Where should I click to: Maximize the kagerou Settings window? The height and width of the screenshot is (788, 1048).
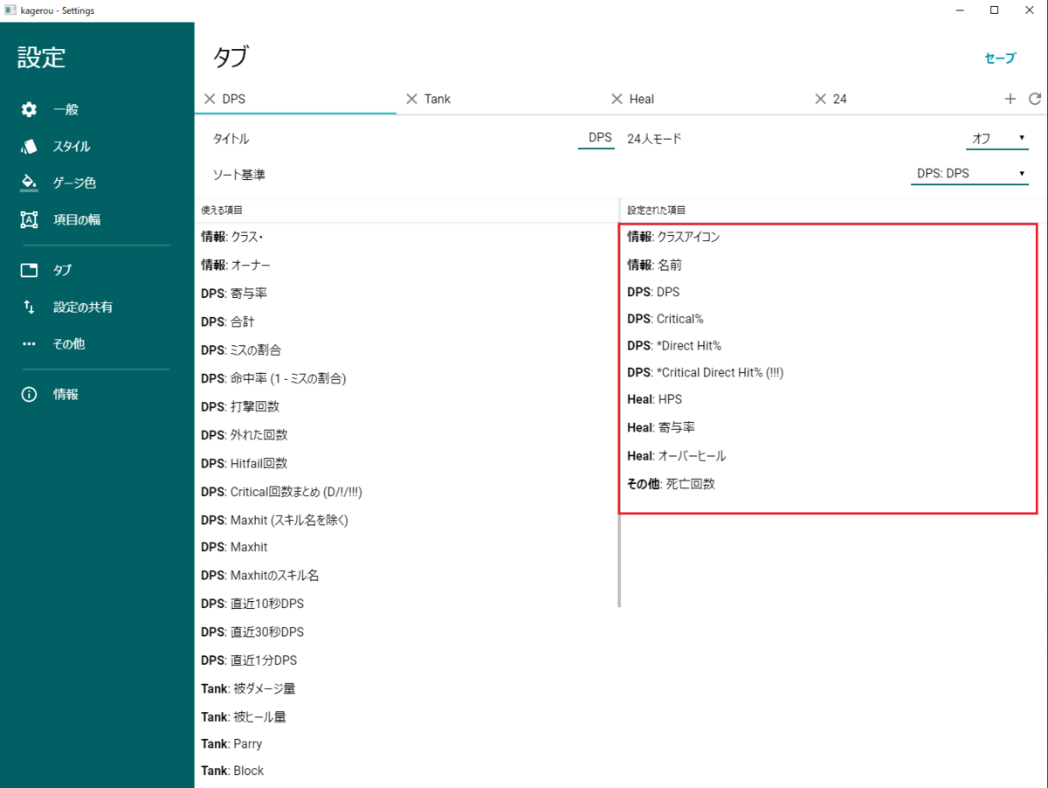[994, 10]
